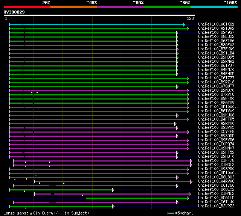Click the UniRef100_B2VRZ2 label
Screen dimensions: 241x216
(x=216, y=206)
